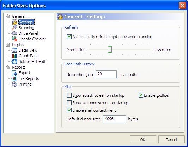The image size is (188, 147).
Task: Collapse the Display tree category
Action: click(8, 45)
